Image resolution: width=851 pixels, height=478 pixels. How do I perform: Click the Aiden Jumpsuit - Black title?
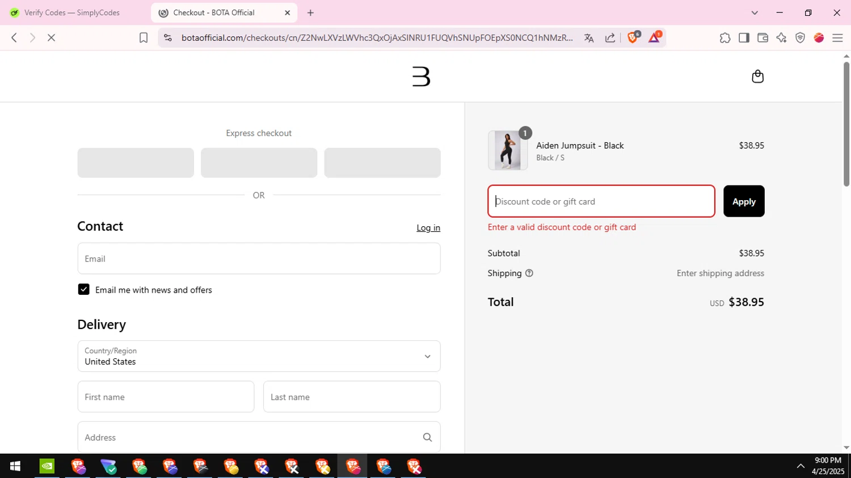pos(580,146)
